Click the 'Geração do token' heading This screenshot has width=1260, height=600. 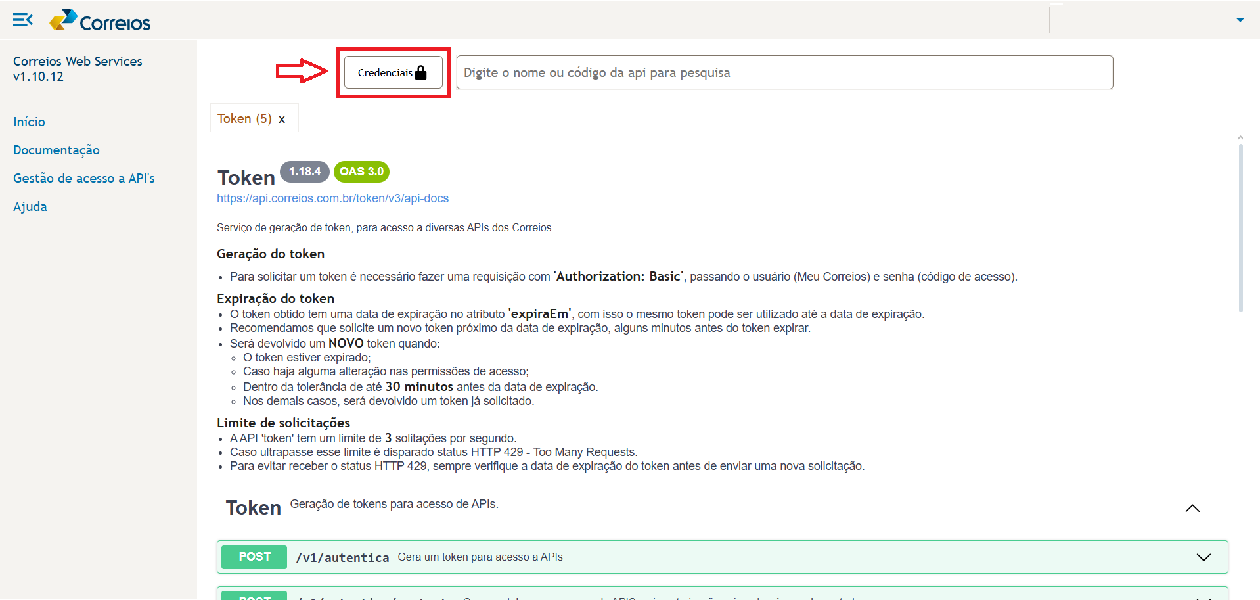coord(271,254)
